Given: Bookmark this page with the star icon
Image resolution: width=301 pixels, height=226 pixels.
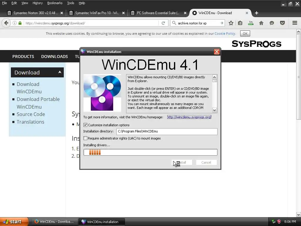Looking at the screenshot, I should [x=231, y=23].
